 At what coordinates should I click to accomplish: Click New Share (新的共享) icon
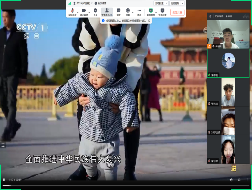(x=151, y=12)
